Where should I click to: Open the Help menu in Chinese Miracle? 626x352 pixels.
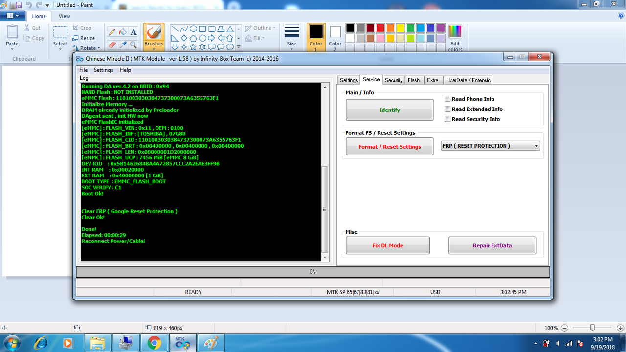pyautogui.click(x=125, y=70)
